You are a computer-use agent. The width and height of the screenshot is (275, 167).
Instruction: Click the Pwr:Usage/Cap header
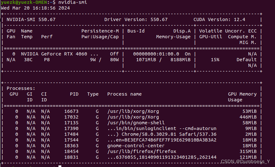click(100, 37)
